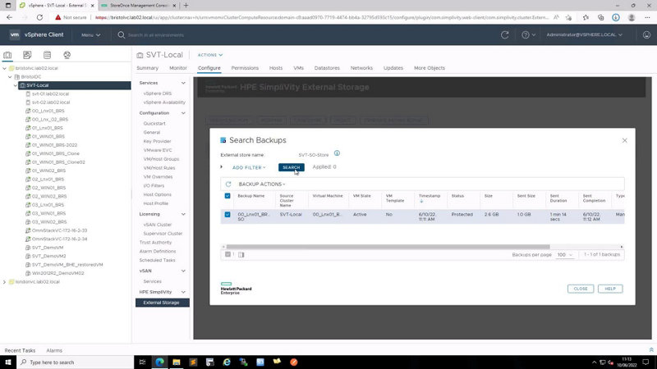This screenshot has height=369, width=657.
Task: Expand the Recent Tasks panel double chevron
Action: point(651,350)
